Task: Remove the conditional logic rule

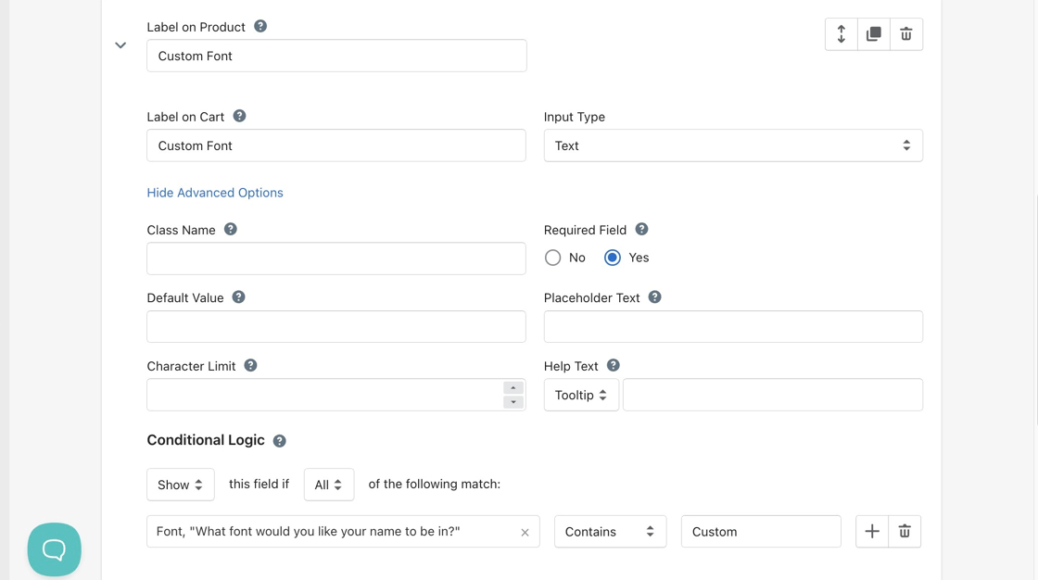Action: (x=905, y=532)
